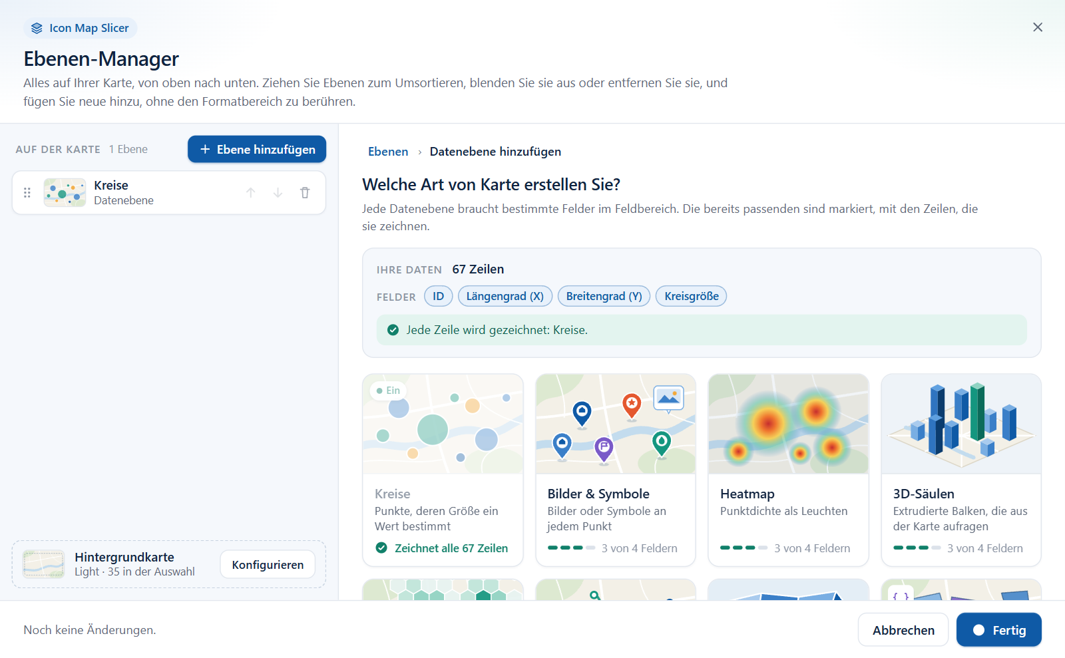Click the 'Datenebene hinzufügen' breadcrumb text
Screen dimensions: 1065x658
(x=495, y=152)
